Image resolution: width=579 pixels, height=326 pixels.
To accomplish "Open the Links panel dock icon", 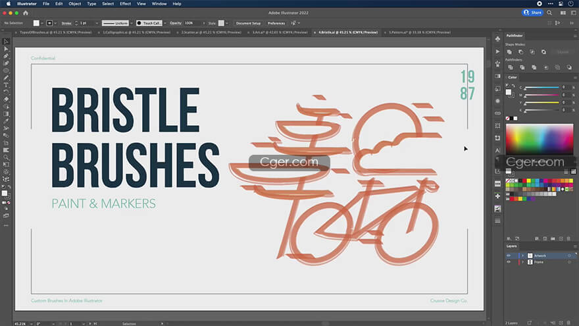I will click(x=498, y=113).
